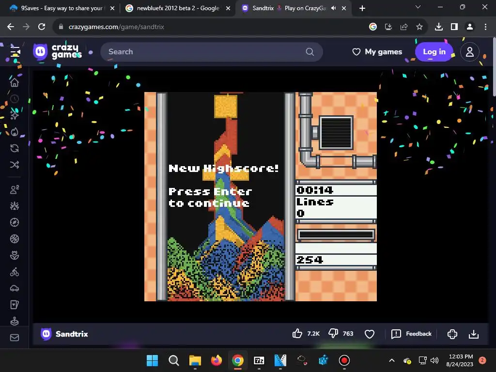
Task: Open basketball category sidebar icon
Action: click(15, 239)
